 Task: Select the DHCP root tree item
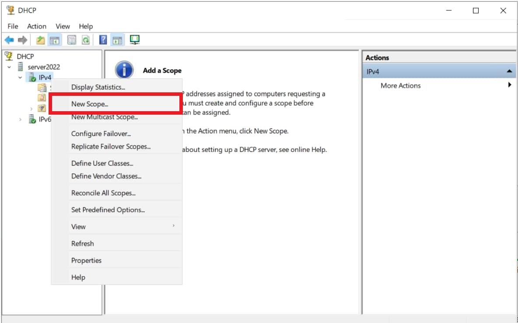coord(25,56)
